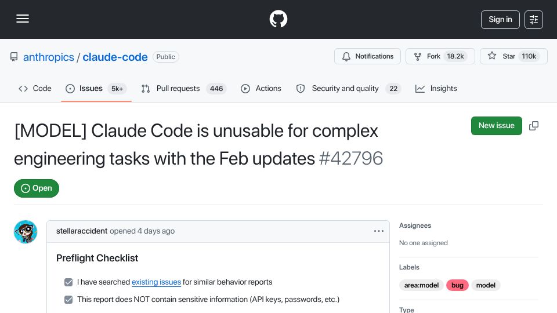Click the repository book icon
Image resolution: width=557 pixels, height=313 pixels.
click(14, 57)
